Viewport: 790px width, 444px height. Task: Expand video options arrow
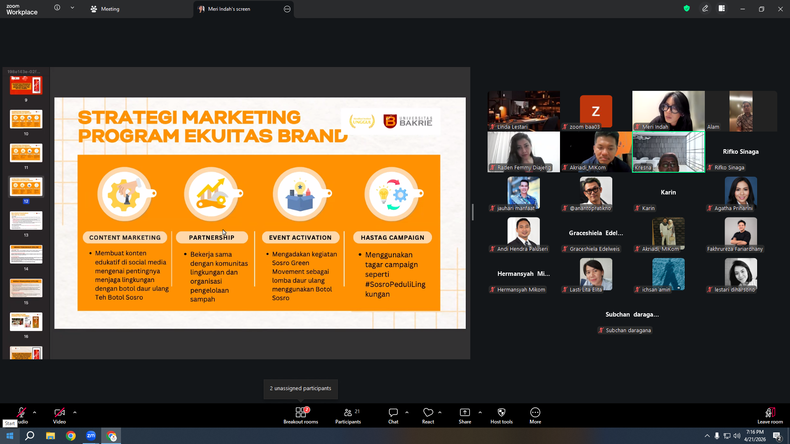point(75,412)
